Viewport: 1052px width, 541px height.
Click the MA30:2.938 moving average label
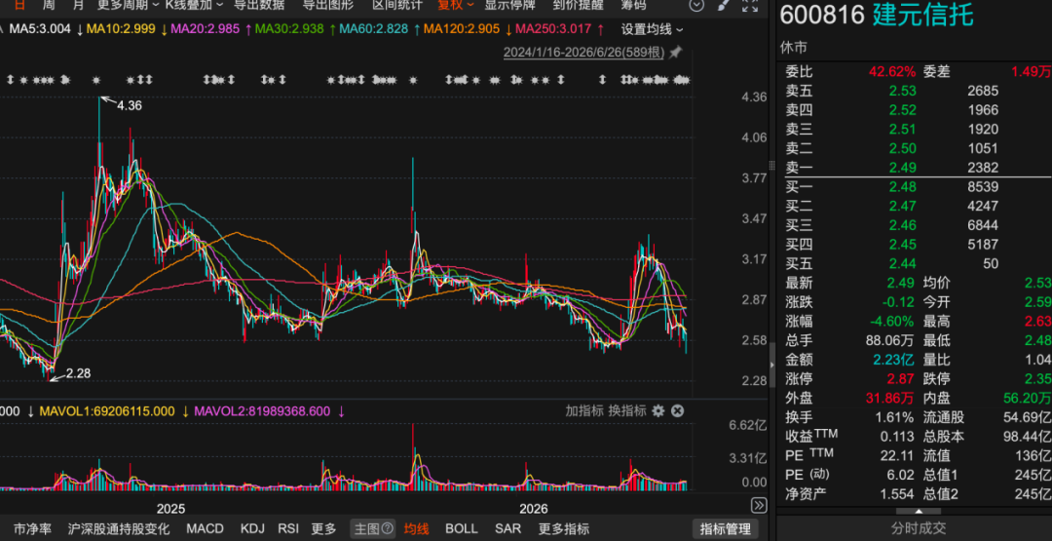click(288, 29)
